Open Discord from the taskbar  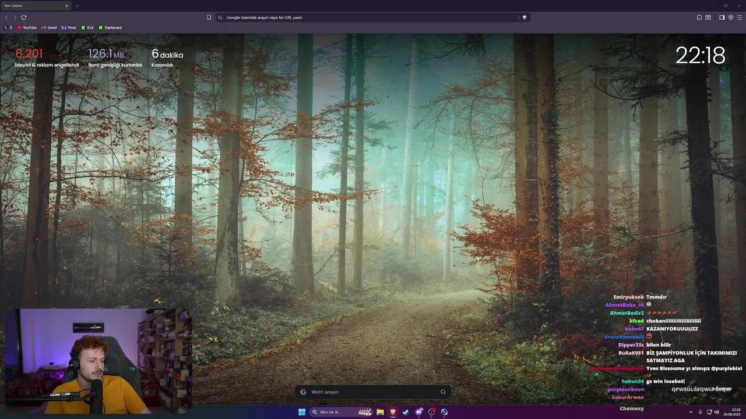point(418,412)
